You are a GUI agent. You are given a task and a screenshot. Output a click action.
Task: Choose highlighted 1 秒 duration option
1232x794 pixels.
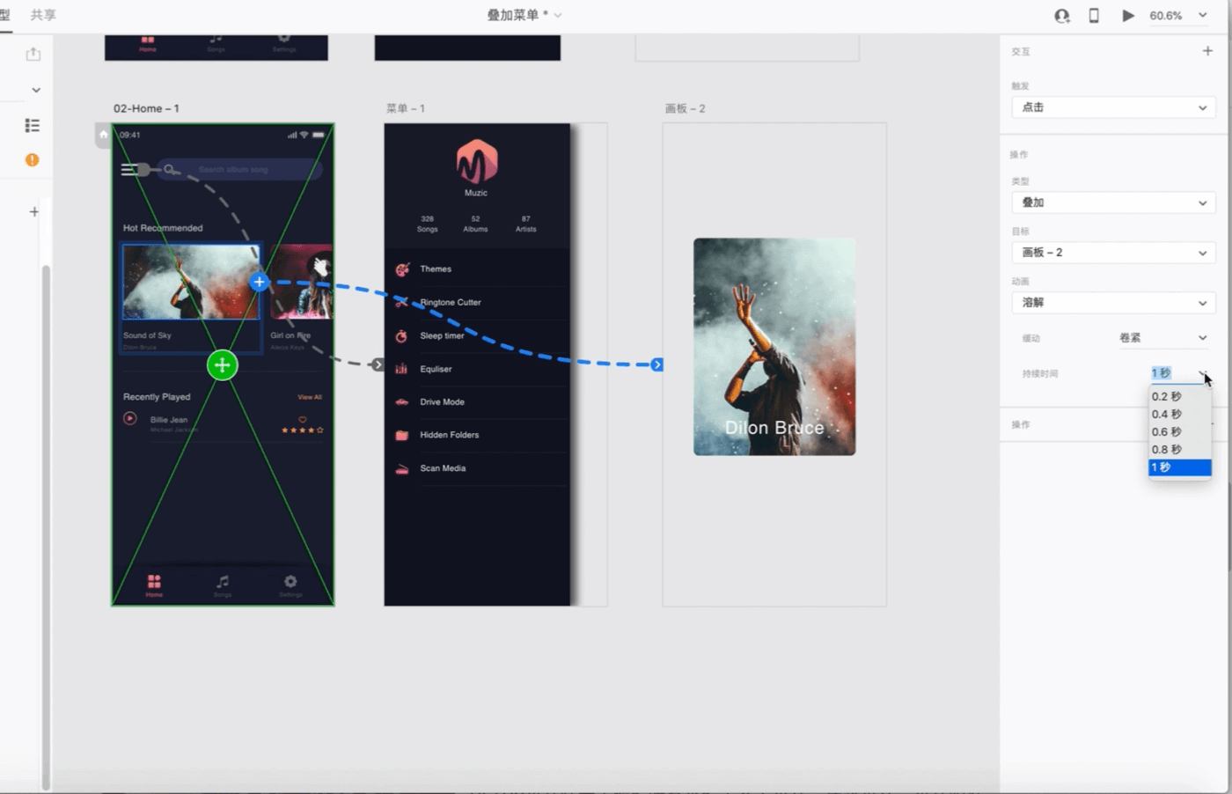click(1180, 467)
